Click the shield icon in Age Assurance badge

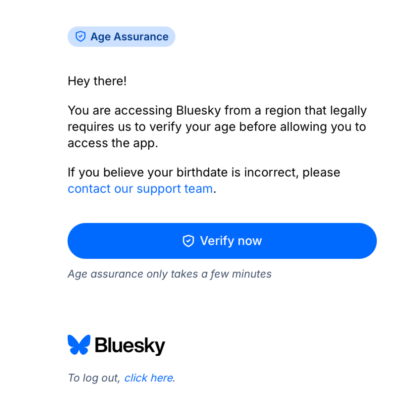(80, 37)
